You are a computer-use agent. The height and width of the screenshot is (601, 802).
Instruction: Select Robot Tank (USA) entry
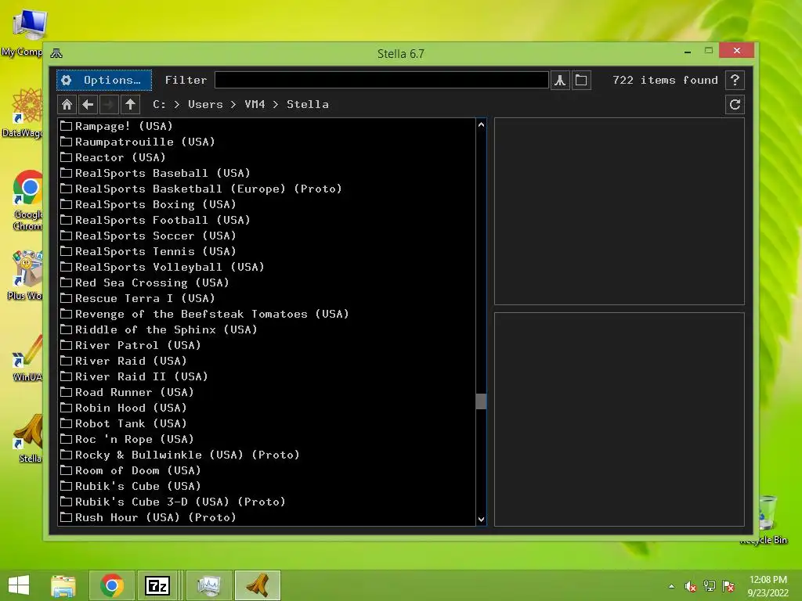(x=267, y=423)
